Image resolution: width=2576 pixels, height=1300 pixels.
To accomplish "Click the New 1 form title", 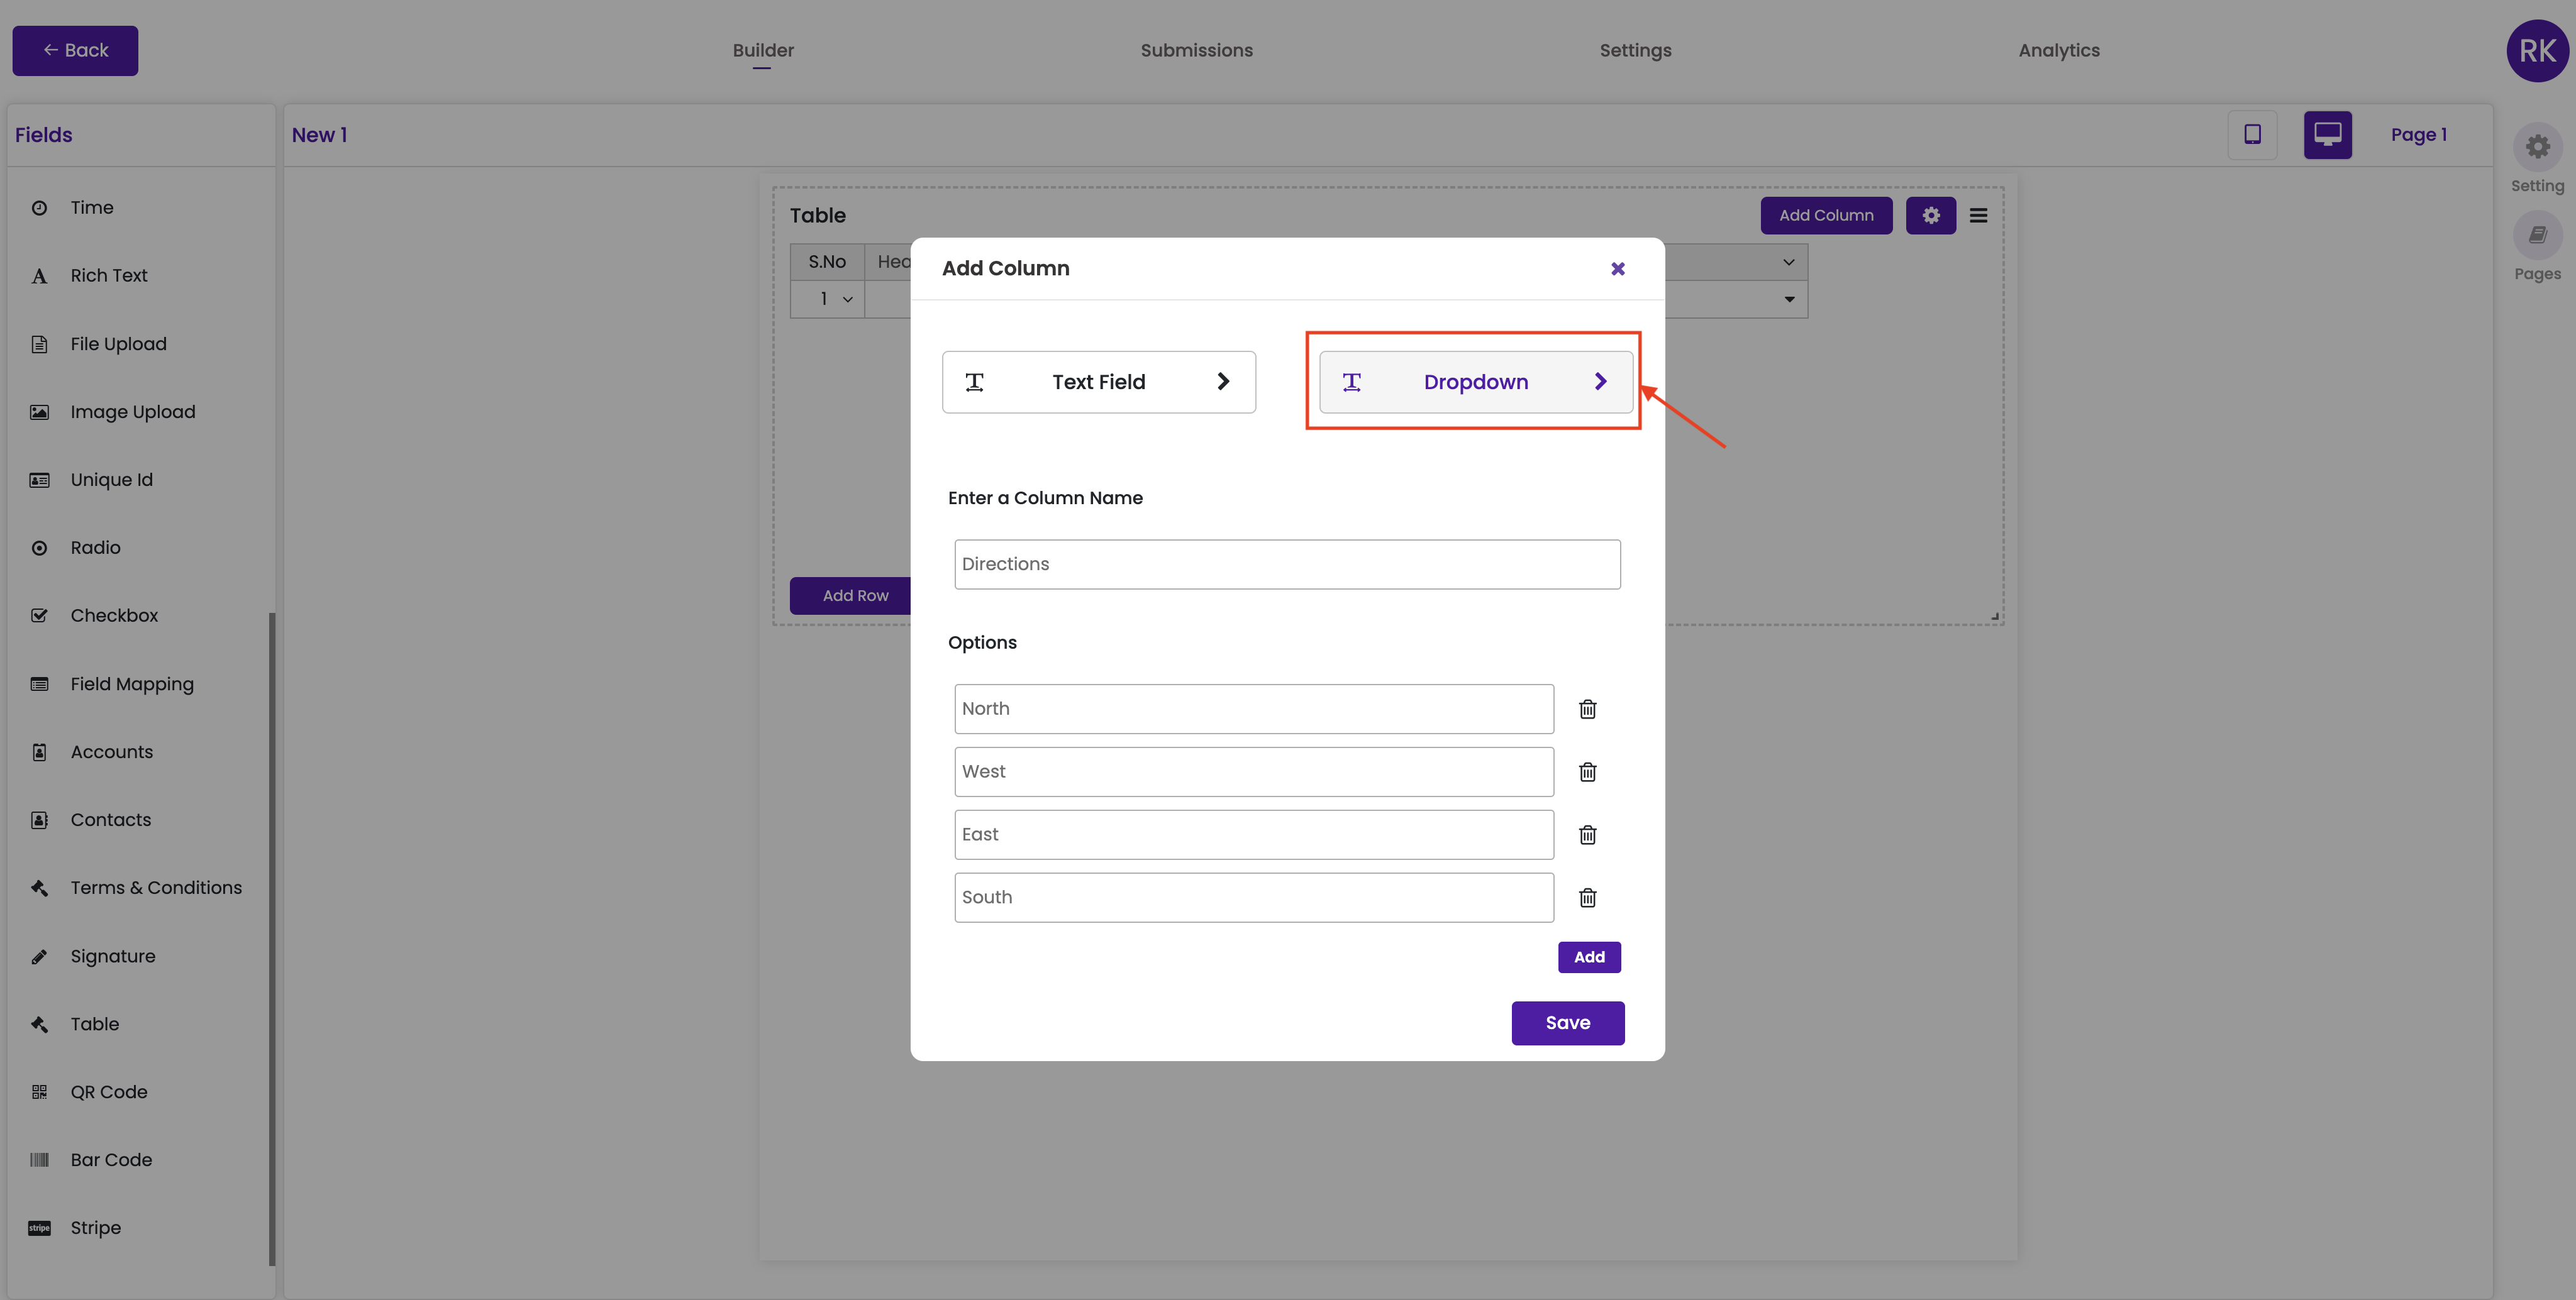I will 319,135.
